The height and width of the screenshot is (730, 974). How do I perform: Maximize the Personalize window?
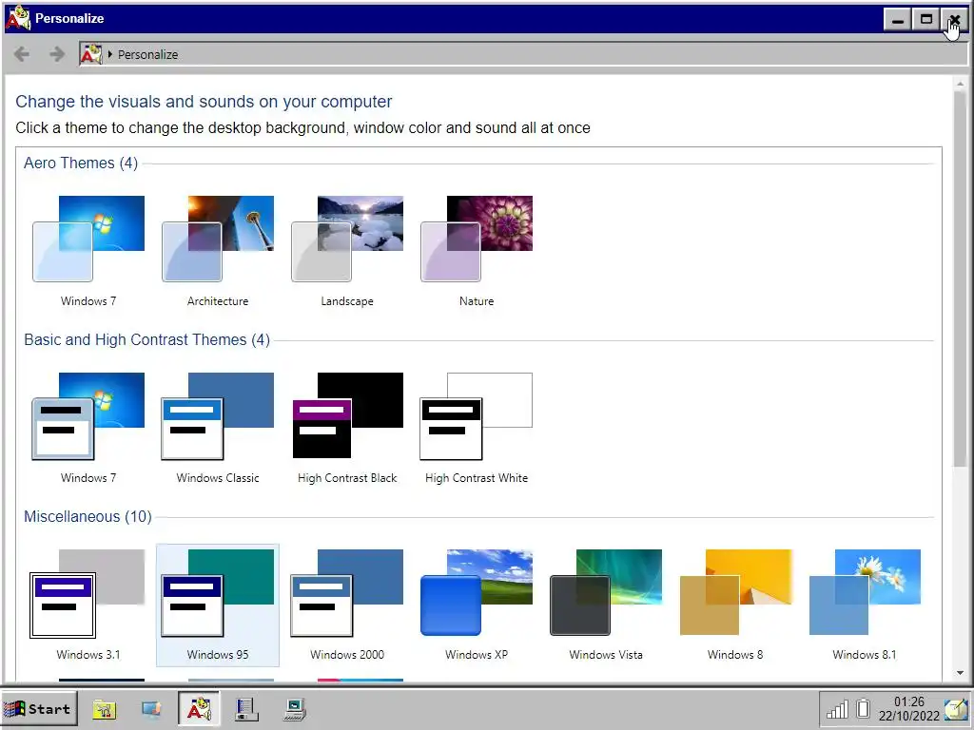pos(926,19)
